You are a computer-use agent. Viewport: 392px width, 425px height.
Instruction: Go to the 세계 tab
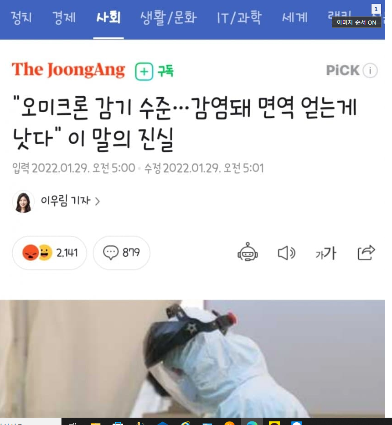[295, 18]
